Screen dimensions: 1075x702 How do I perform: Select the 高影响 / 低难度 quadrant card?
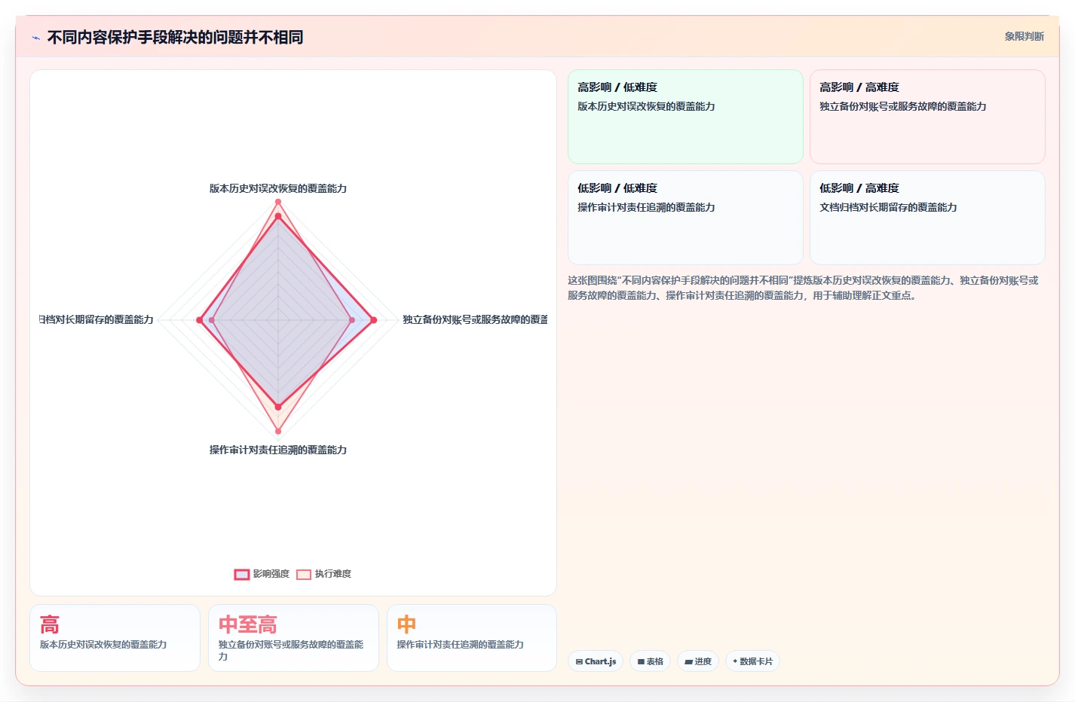[685, 117]
